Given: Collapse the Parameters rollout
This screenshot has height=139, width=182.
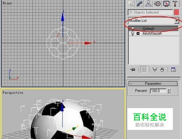Looking at the screenshot, I should (153, 84).
